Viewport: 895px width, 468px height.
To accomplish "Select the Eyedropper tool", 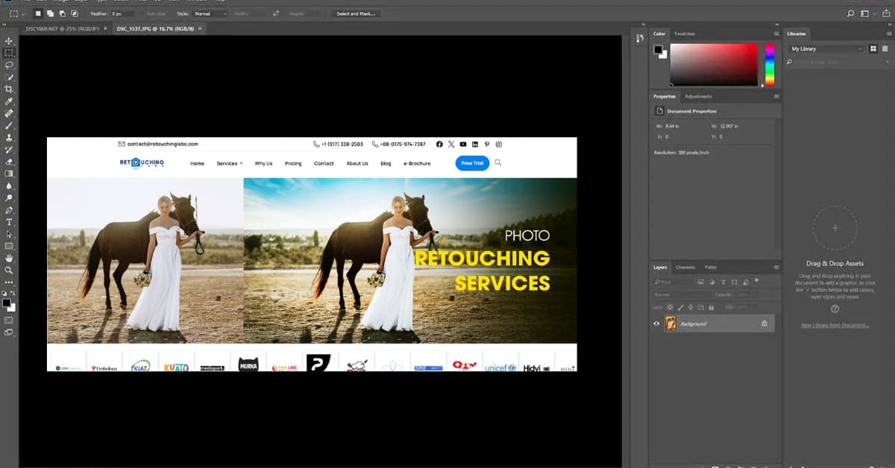I will (9, 101).
